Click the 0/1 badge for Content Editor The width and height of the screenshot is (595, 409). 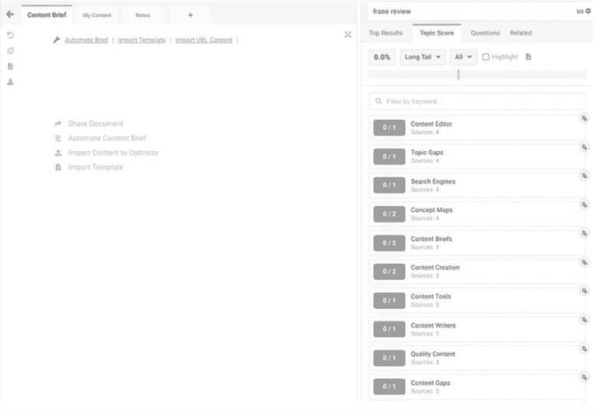tap(390, 128)
